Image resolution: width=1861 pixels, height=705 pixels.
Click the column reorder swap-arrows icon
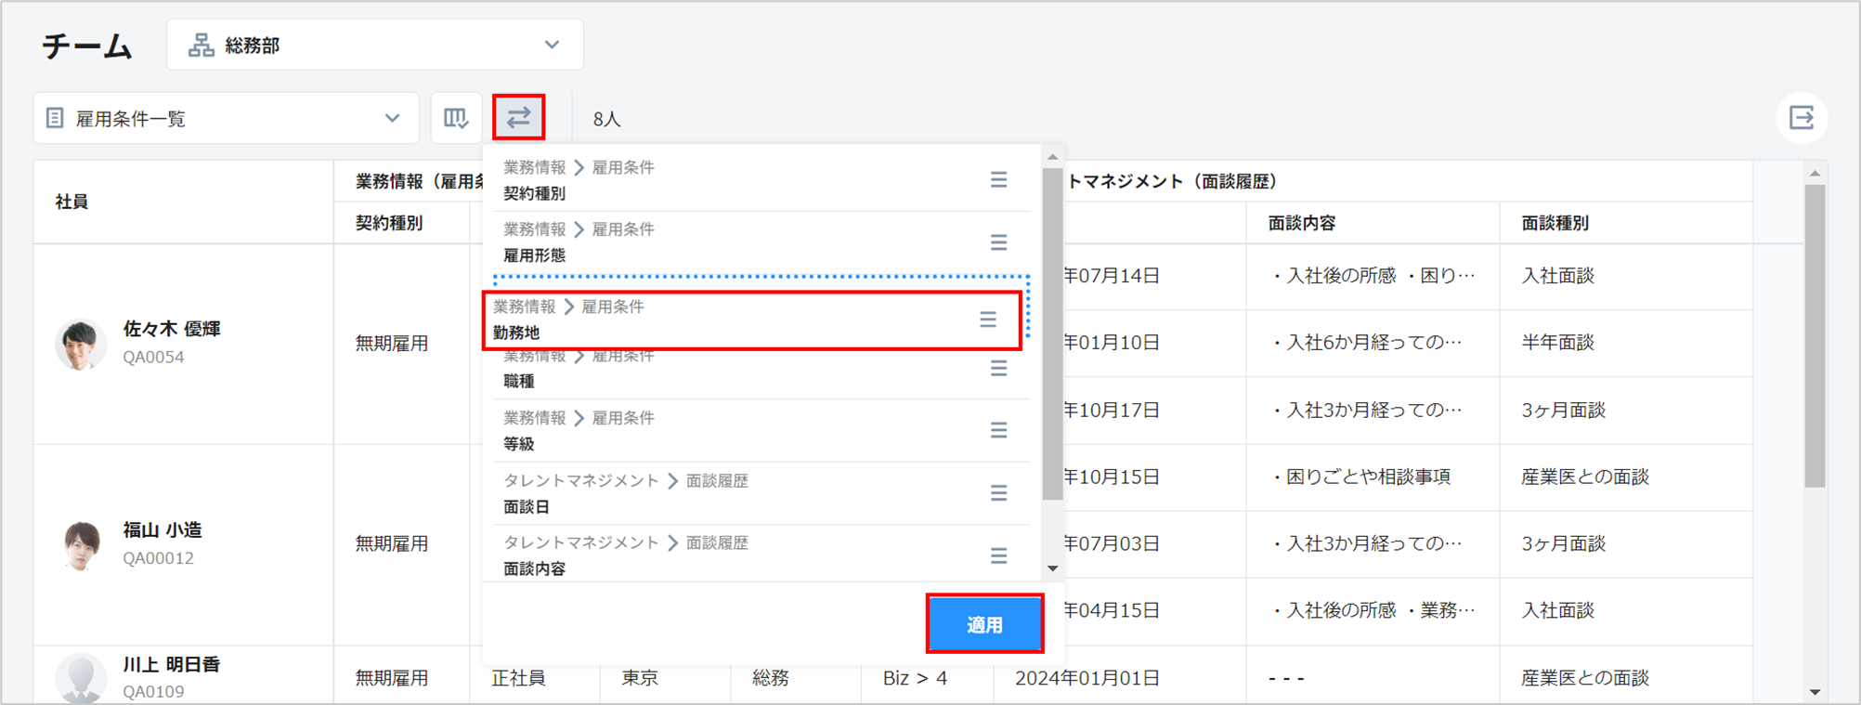point(518,117)
